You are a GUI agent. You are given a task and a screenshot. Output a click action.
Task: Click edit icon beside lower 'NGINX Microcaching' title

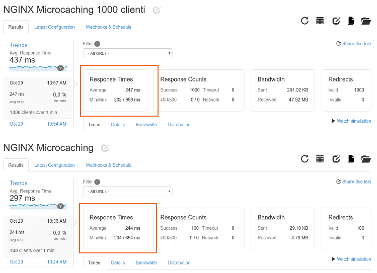coord(105,148)
